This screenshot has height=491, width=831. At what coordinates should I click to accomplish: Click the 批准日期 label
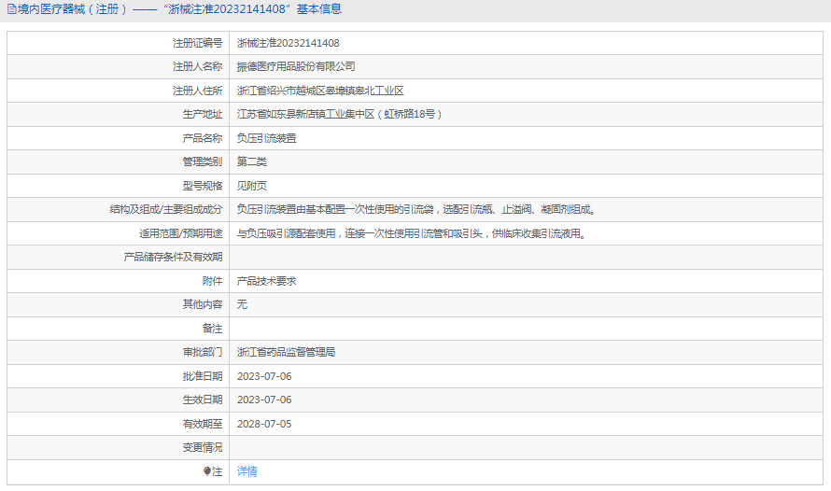203,376
